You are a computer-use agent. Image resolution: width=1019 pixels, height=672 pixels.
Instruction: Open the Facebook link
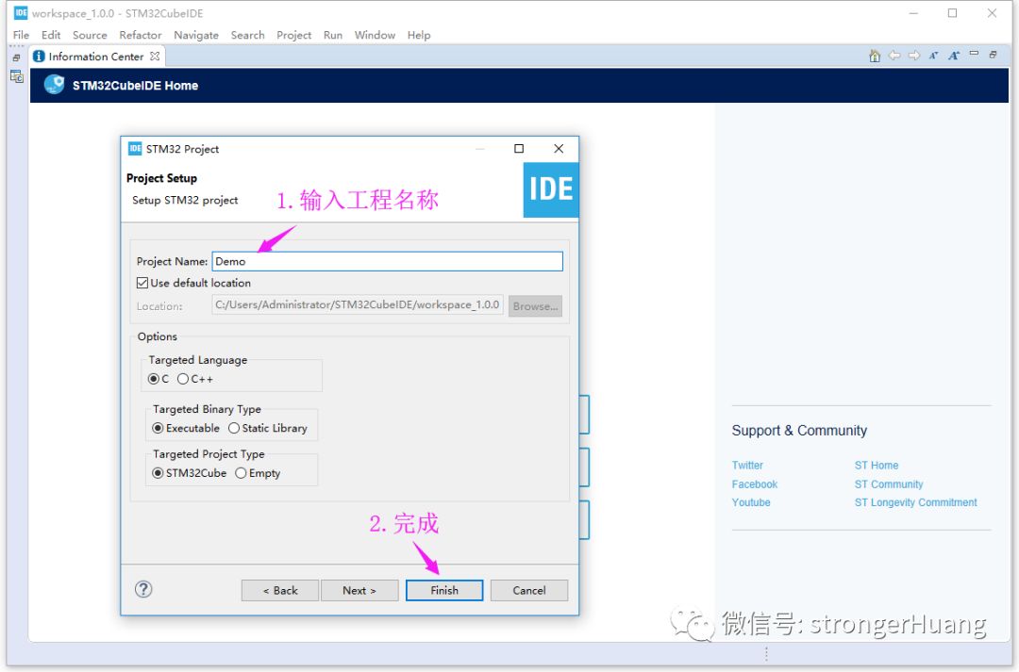point(755,484)
